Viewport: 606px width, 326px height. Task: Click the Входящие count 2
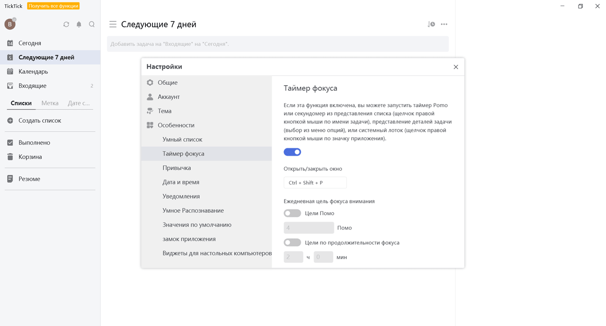[x=92, y=86]
